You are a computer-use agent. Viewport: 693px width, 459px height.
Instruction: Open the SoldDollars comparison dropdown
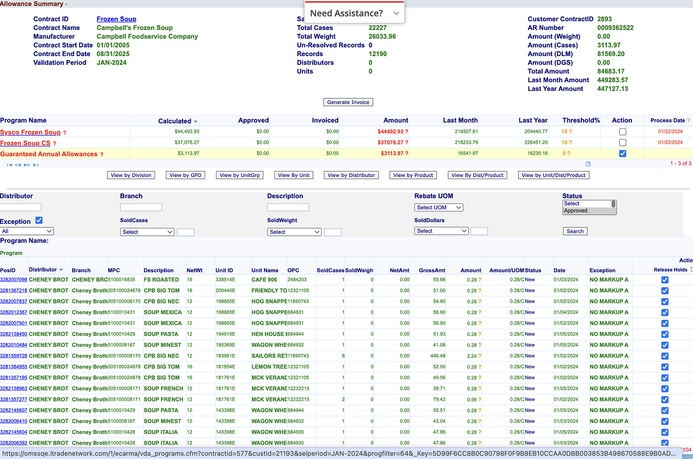(x=441, y=231)
